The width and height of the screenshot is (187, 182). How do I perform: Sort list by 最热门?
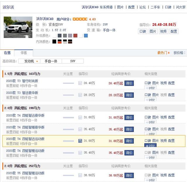163,53
